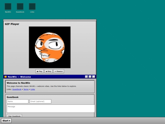Stop the GIF animation
Screen dimensions: 165x124
click(48, 71)
